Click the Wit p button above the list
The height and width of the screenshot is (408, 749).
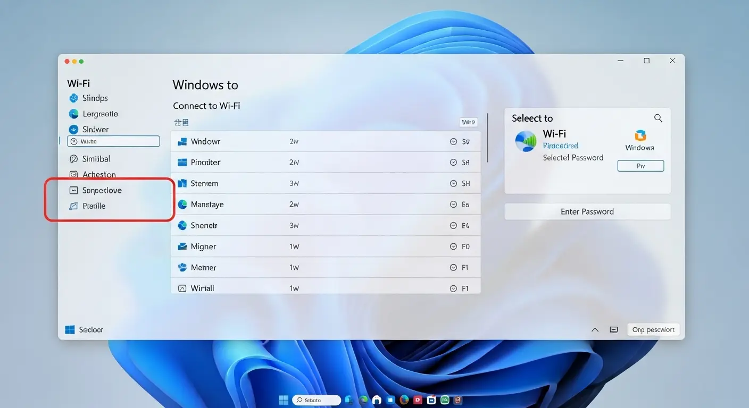click(468, 122)
